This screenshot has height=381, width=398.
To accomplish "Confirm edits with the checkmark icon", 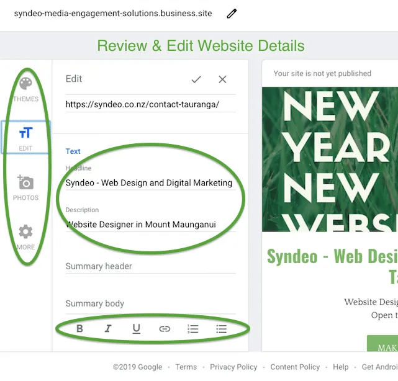I will tap(196, 79).
